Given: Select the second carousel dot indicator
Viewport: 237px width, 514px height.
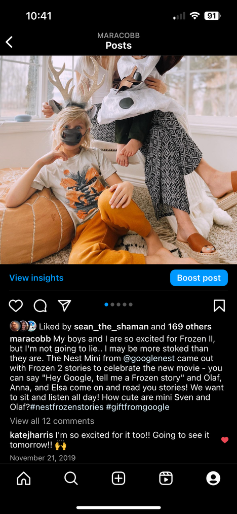Looking at the screenshot, I should pos(112,304).
